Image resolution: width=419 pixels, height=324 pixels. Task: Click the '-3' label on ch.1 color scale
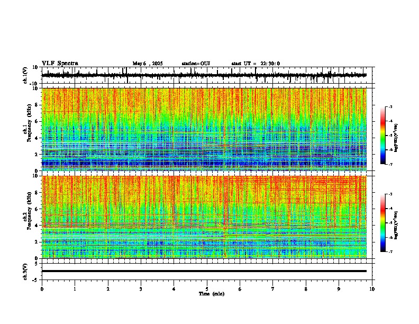coord(390,106)
